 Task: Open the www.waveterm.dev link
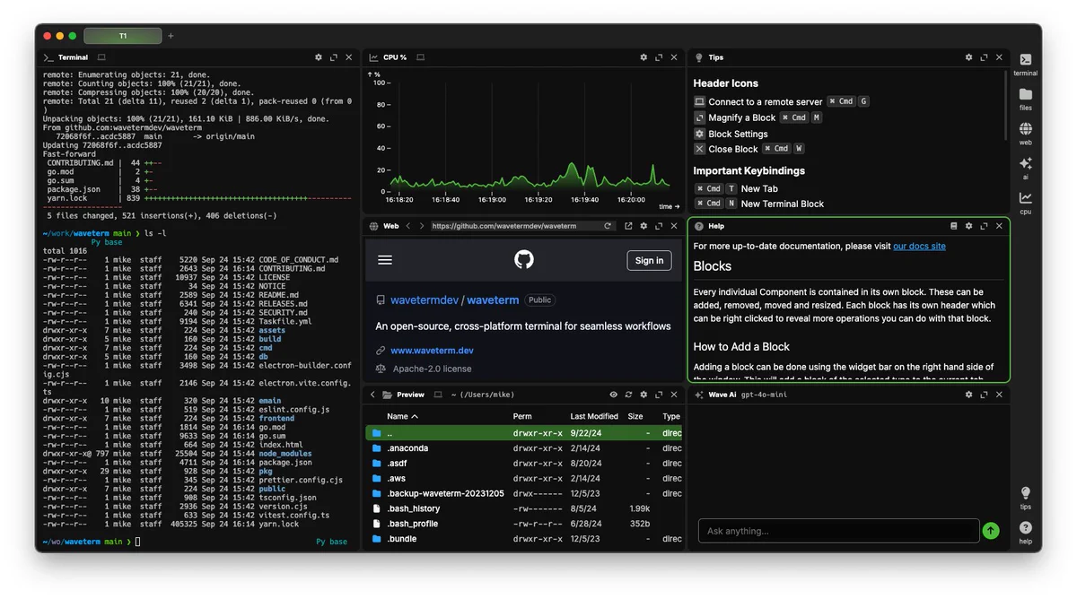432,351
